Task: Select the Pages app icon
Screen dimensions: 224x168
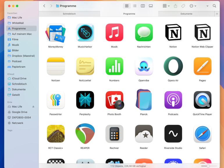Action: 202,66
